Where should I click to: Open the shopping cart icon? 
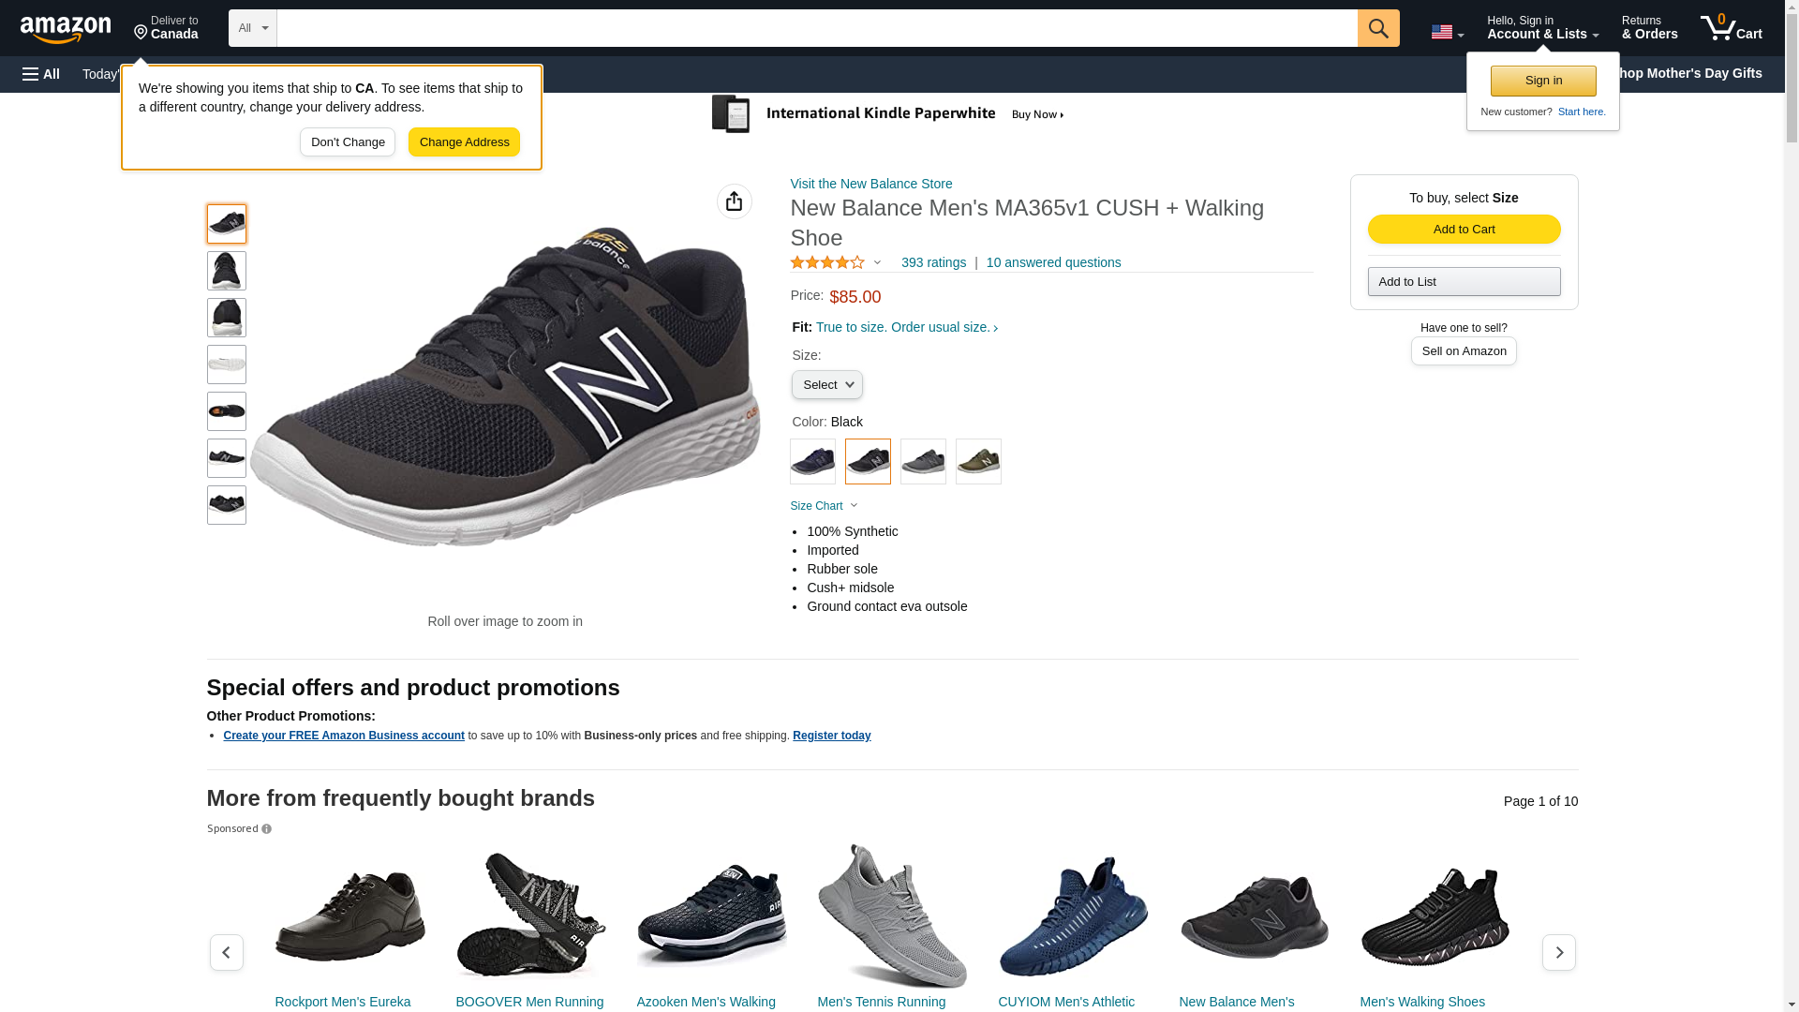[1731, 28]
